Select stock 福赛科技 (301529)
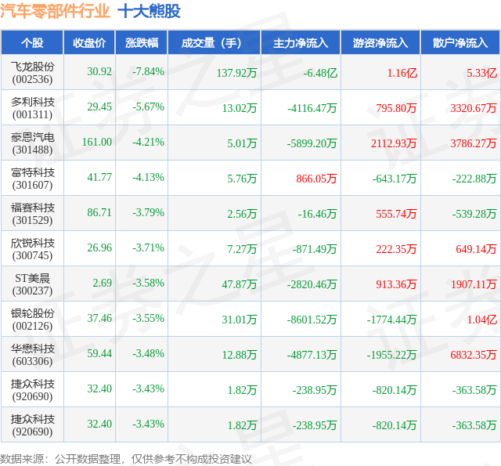 point(32,214)
